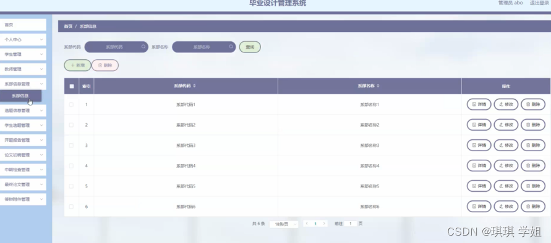Go to next page arrow

point(324,223)
